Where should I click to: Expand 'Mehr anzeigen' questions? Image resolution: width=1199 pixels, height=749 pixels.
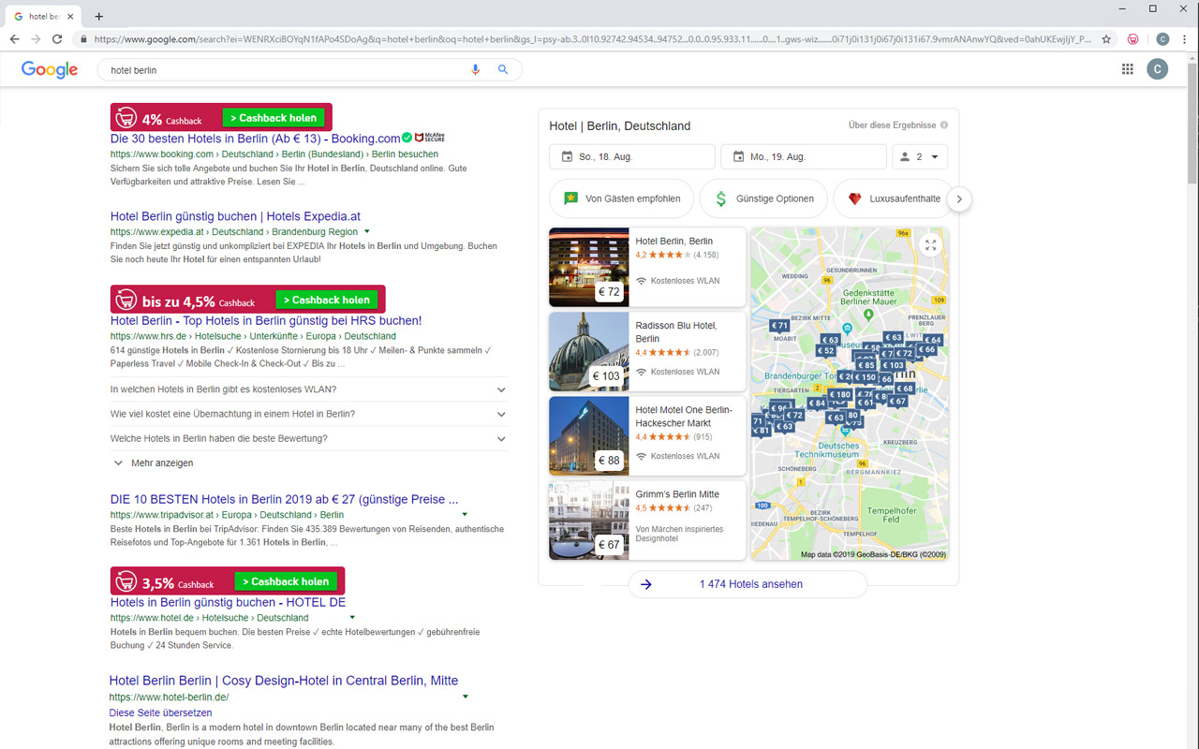[153, 463]
